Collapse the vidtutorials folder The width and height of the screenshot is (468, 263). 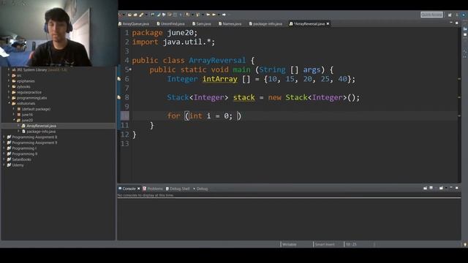(x=10, y=103)
